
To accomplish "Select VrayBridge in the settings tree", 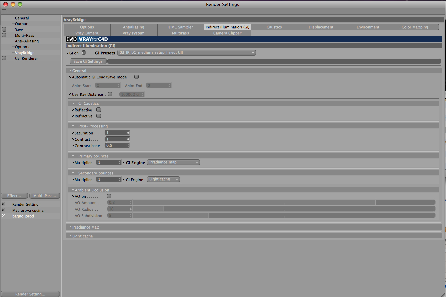I will [24, 53].
